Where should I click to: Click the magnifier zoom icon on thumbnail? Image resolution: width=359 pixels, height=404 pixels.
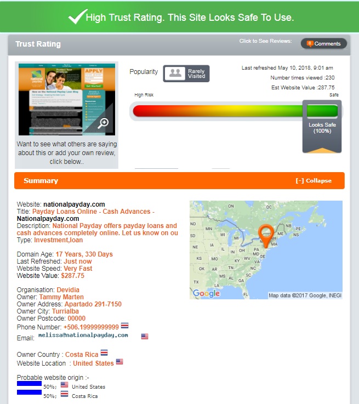103,123
